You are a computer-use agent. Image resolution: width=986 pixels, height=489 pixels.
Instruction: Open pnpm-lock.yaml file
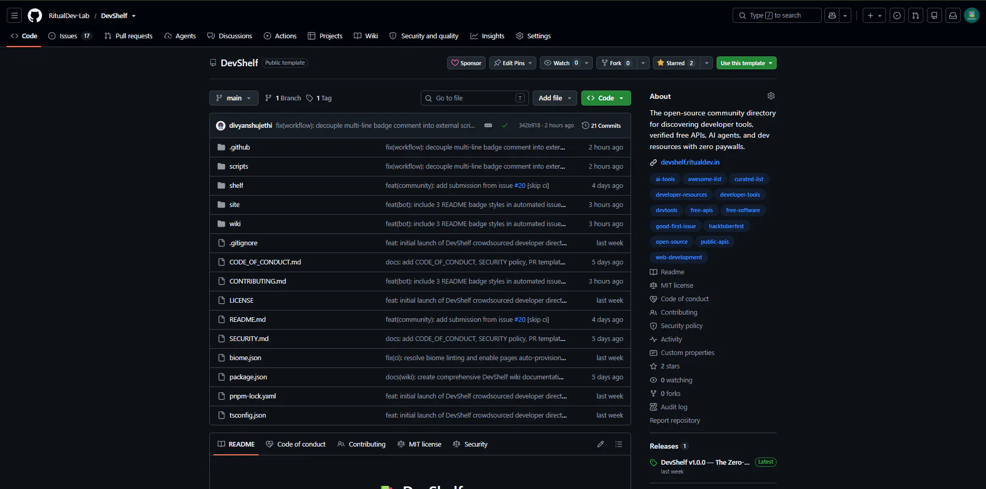[x=252, y=396]
